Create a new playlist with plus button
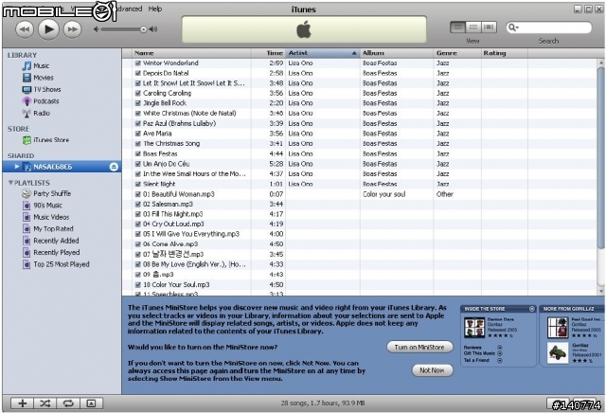The height and width of the screenshot is (413, 606). click(22, 404)
